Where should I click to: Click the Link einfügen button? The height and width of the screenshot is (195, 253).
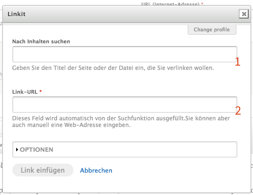pyautogui.click(x=43, y=170)
